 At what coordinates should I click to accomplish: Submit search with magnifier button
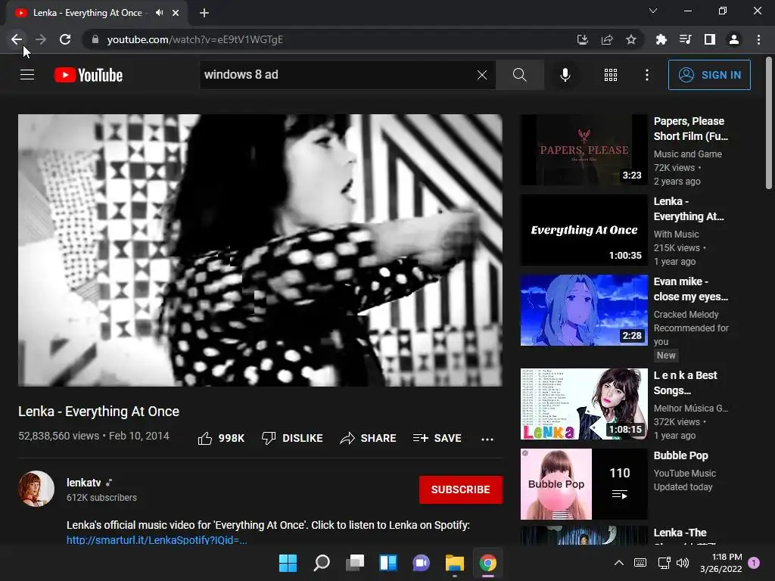[x=519, y=75]
